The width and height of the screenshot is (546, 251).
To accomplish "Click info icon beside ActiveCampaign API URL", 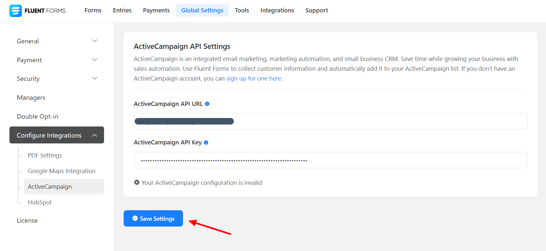I will pos(207,104).
